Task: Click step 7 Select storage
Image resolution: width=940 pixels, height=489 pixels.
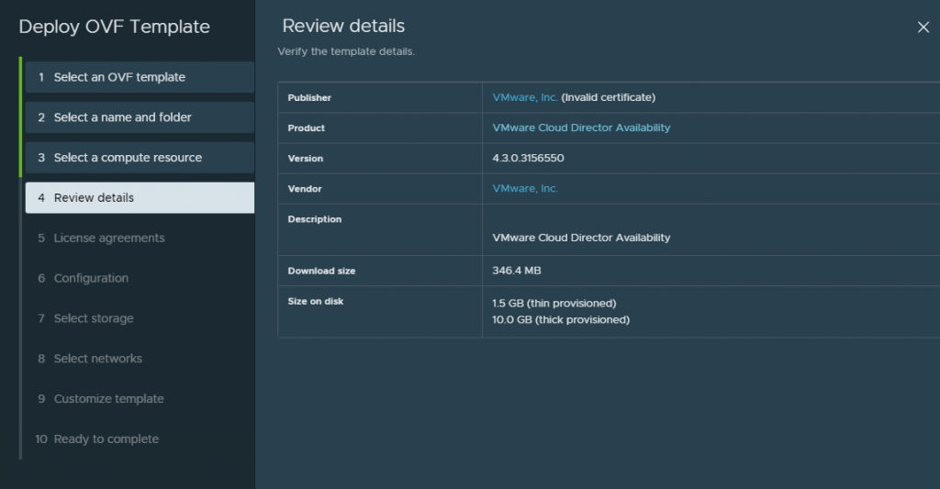Action: pyautogui.click(x=140, y=318)
